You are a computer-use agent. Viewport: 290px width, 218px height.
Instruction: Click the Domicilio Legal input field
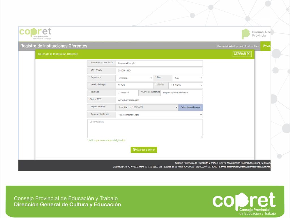pyautogui.click(x=134, y=85)
